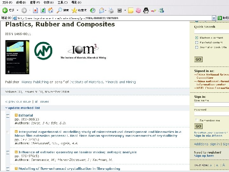This screenshot has width=229, height=172.
Task: Click the Messenger people icon
Action: point(161,11)
